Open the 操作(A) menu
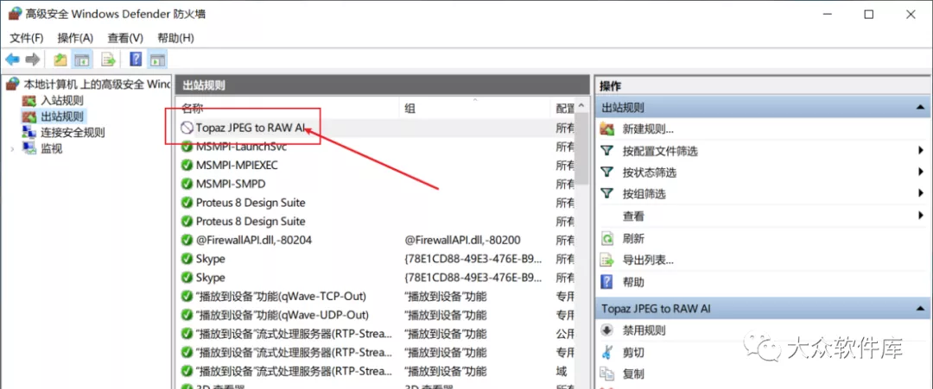This screenshot has width=933, height=389. (x=75, y=38)
